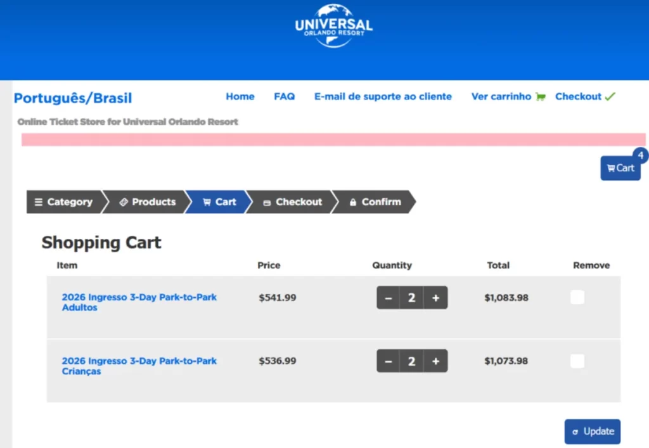Click the Universal Orlando Resort globe logo
This screenshot has height=448, width=649.
coord(333,25)
